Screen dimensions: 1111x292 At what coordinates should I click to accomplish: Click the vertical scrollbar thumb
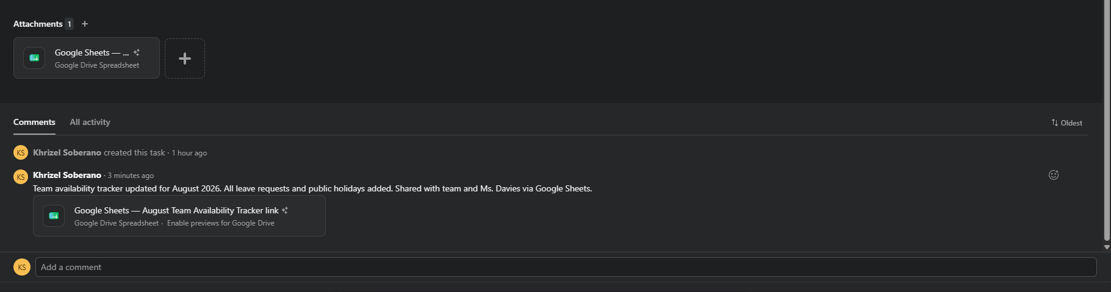click(1107, 121)
